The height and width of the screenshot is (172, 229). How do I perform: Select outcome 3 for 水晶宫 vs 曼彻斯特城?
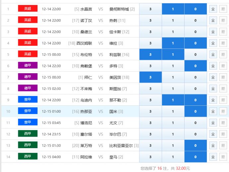click(150, 9)
